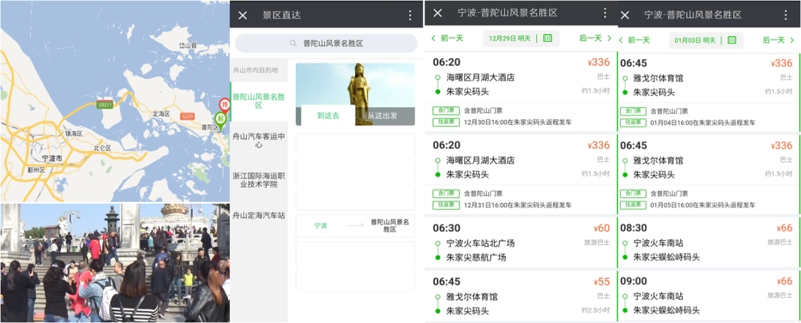Viewport: 801px width, 323px height.
Task: Tap the red 终 destination map marker
Action: click(224, 104)
